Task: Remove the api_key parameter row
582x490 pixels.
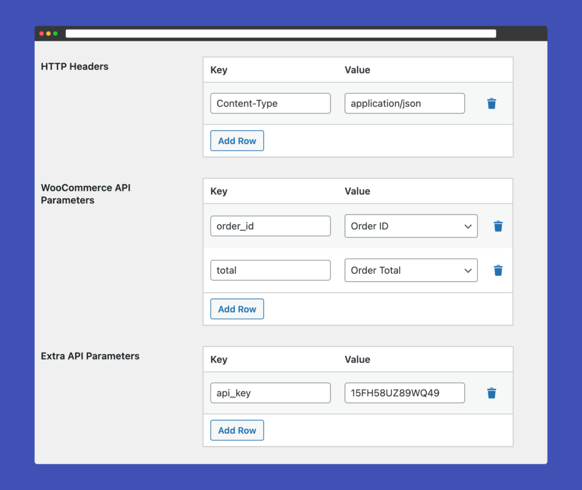Action: click(492, 393)
